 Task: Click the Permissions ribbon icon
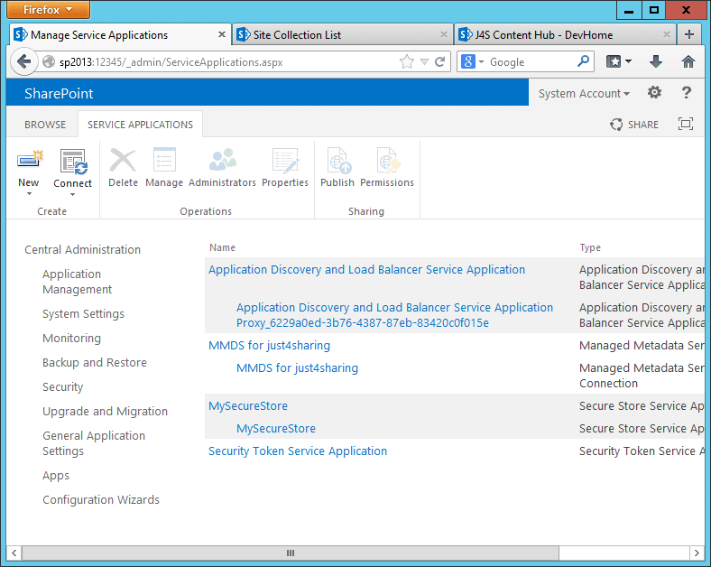(x=387, y=161)
